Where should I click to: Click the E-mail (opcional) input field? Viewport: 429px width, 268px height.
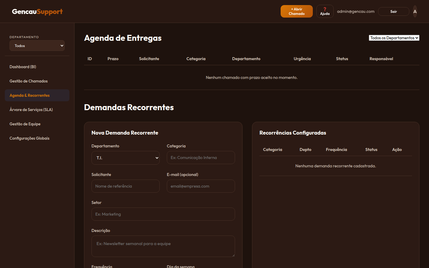pos(201,186)
